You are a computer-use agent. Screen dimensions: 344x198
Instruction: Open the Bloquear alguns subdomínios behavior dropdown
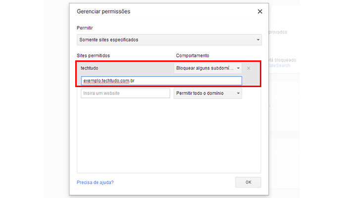208,68
